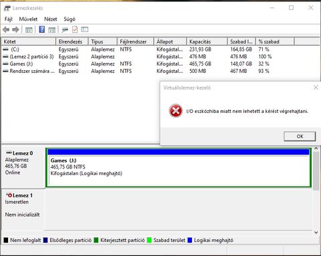The image size is (321, 256).
Task: Toggle the console tree pane toolbar icon
Action: [x=29, y=29]
